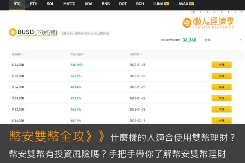Click the 2022-02-11 delivery date

[137, 121]
